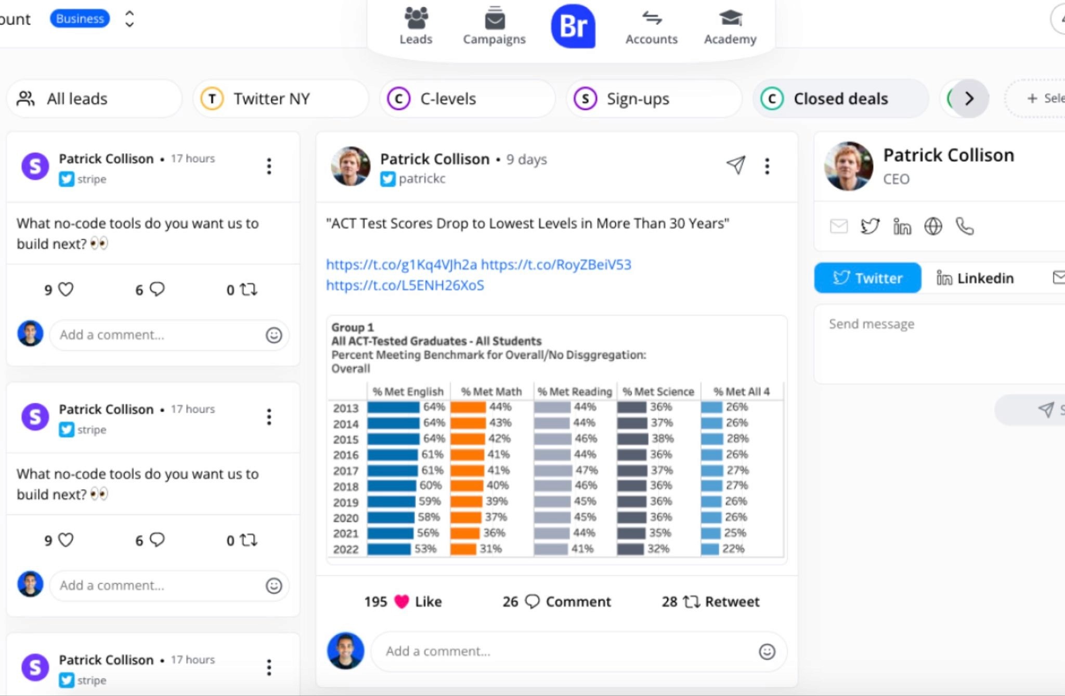The width and height of the screenshot is (1065, 696).
Task: Select the Closed deals list tab
Action: (x=840, y=98)
